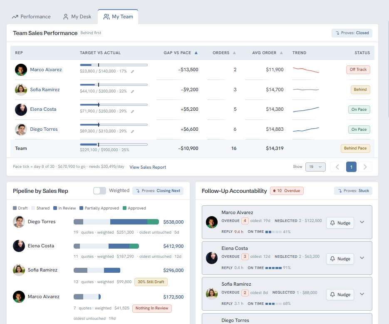
Task: Select page 1 in pagination
Action: (351, 167)
